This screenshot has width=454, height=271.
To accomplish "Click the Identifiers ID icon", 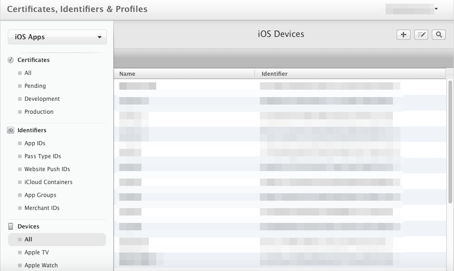I will pos(11,130).
